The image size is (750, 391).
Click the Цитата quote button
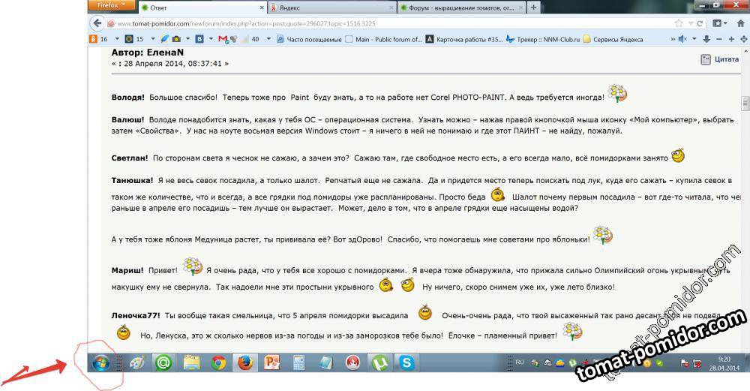point(720,59)
